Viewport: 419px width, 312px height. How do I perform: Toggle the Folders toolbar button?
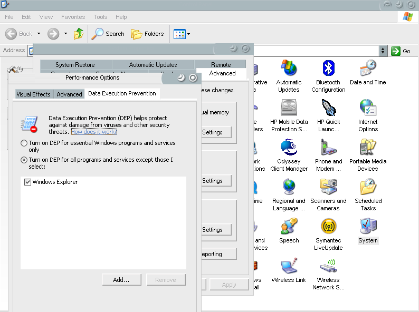147,34
